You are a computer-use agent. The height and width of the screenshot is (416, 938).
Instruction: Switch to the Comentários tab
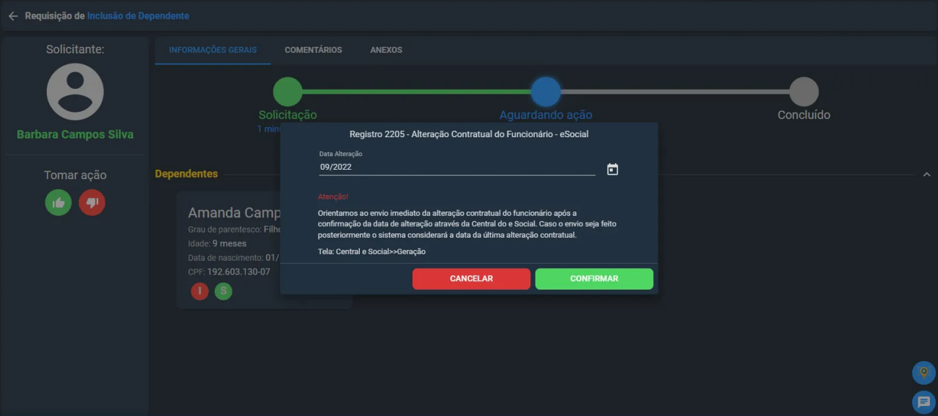(314, 50)
